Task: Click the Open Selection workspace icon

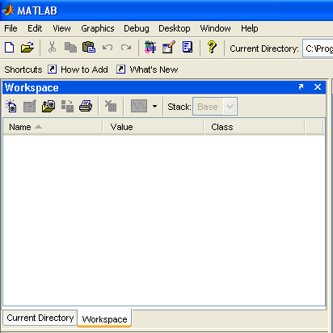Action: point(30,106)
